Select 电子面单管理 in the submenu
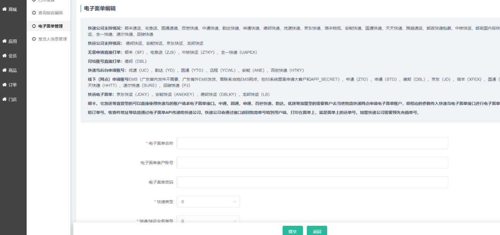 click(50, 26)
